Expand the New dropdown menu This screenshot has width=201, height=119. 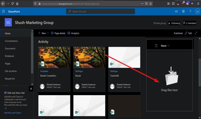(43, 33)
